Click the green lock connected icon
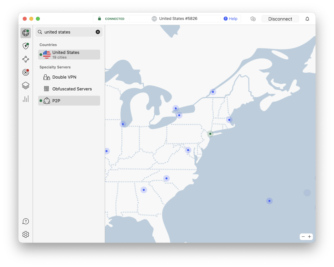The width and height of the screenshot is (334, 267). click(x=99, y=19)
